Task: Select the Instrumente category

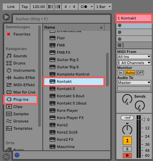Action: [x=21, y=71]
